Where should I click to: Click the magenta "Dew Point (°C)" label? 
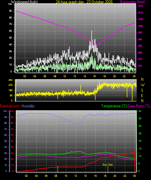pyautogui.click(x=139, y=106)
